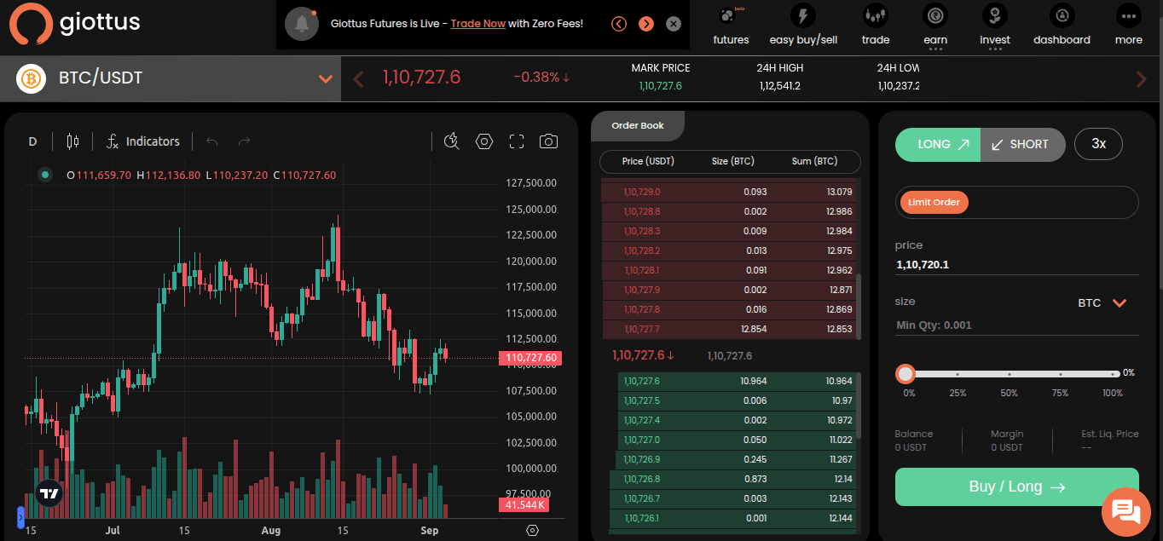The width and height of the screenshot is (1163, 541).
Task: Click the Price (USDT) column header
Action: 648,161
